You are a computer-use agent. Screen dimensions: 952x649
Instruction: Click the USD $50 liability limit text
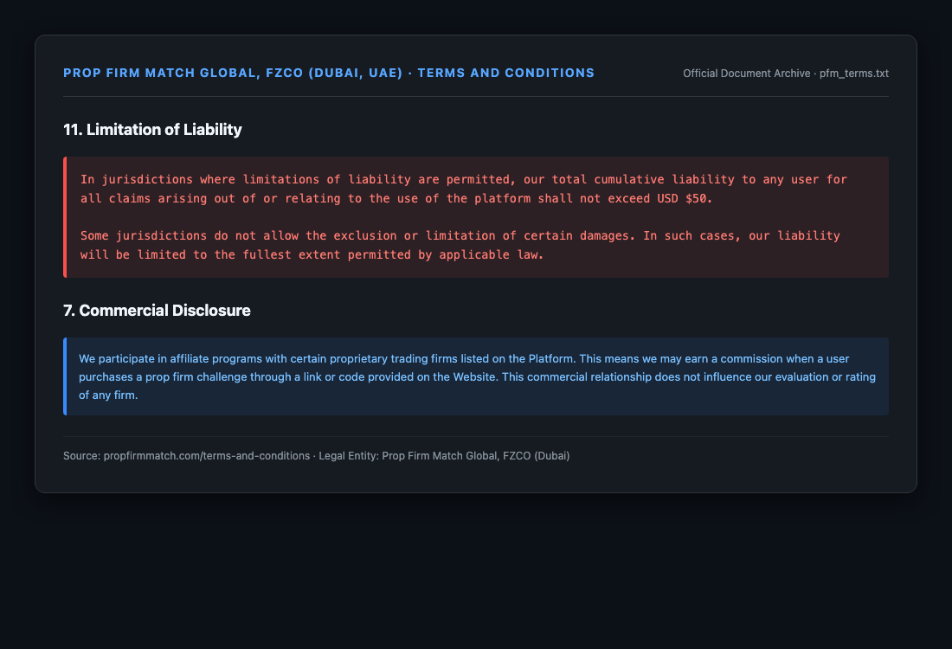click(x=685, y=198)
